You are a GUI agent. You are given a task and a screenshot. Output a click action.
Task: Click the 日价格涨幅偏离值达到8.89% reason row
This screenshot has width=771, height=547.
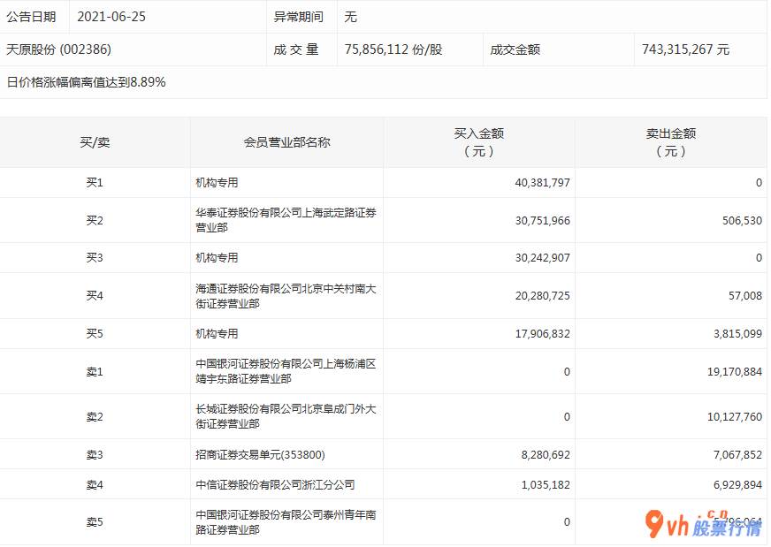point(87,82)
